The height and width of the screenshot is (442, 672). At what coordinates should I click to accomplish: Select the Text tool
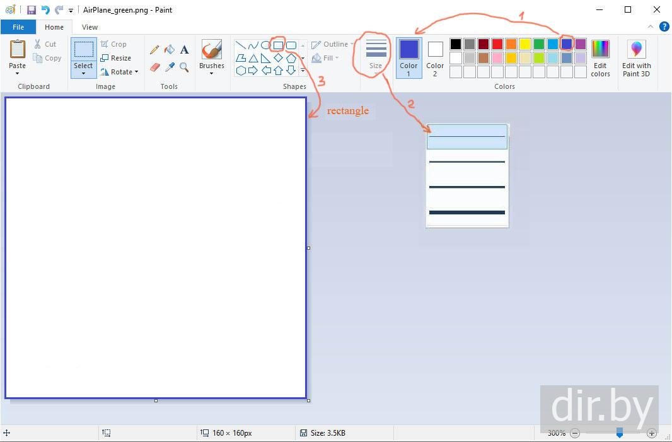184,50
